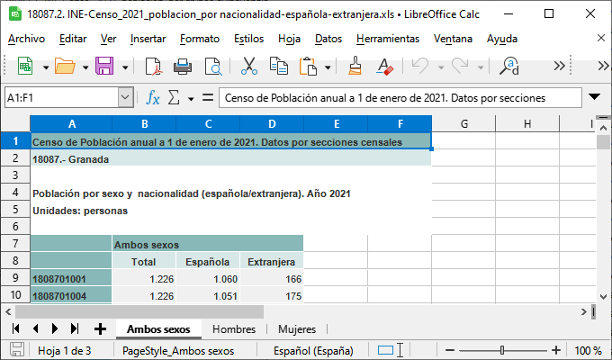Click the Cut scissors icon
The image size is (612, 360).
click(x=249, y=66)
